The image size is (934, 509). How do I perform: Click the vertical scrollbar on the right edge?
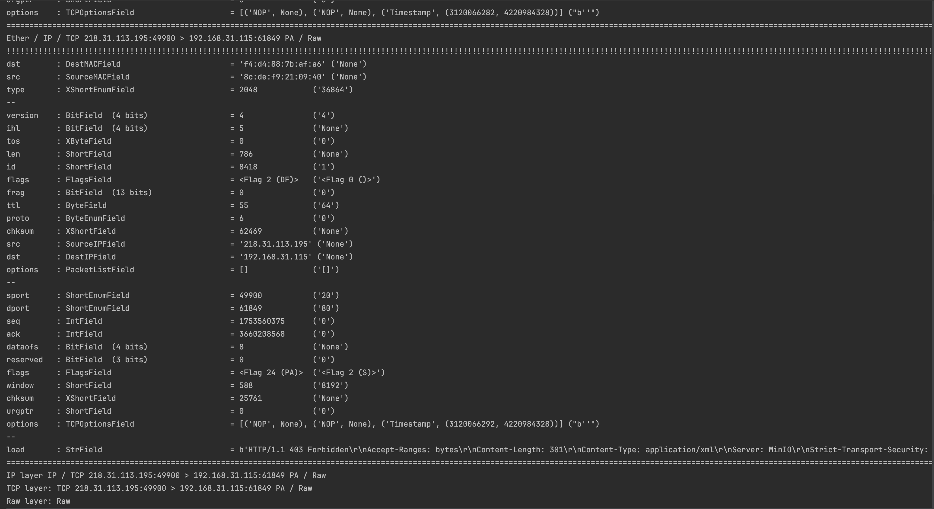[x=932, y=253]
